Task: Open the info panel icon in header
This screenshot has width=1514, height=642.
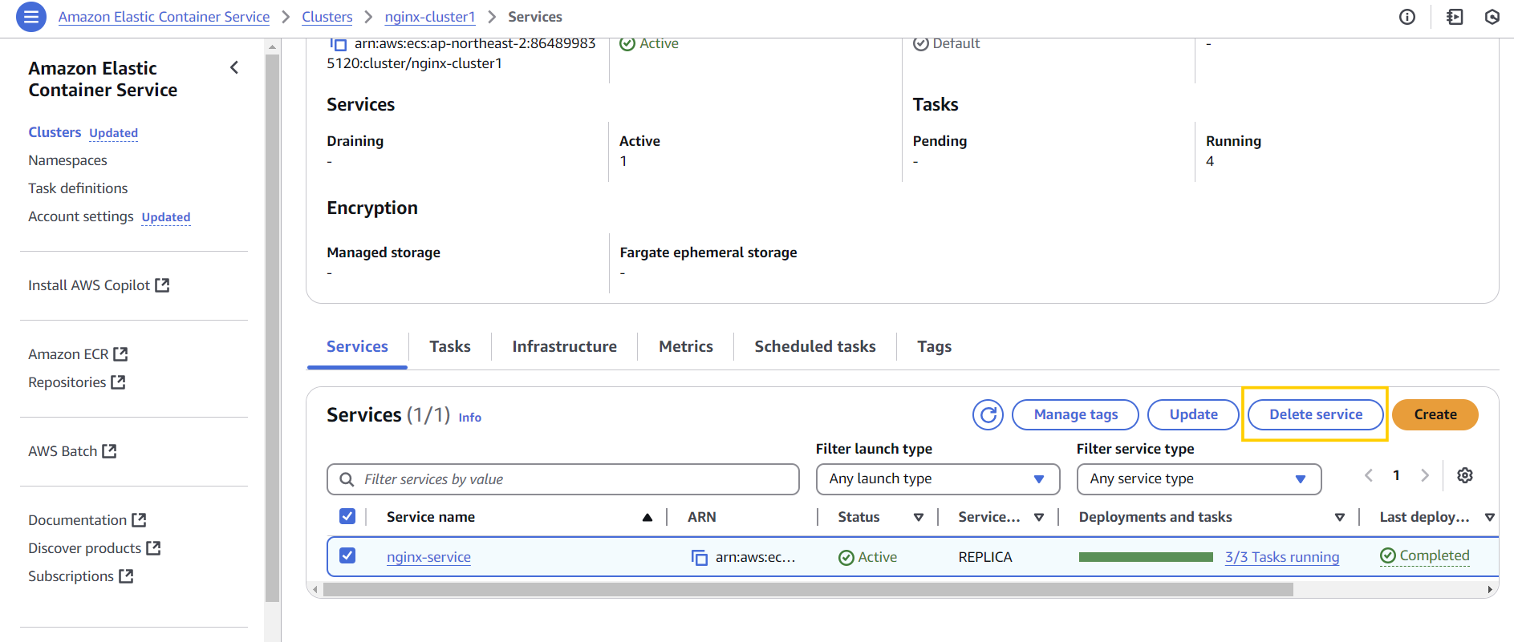Action: 1407,17
